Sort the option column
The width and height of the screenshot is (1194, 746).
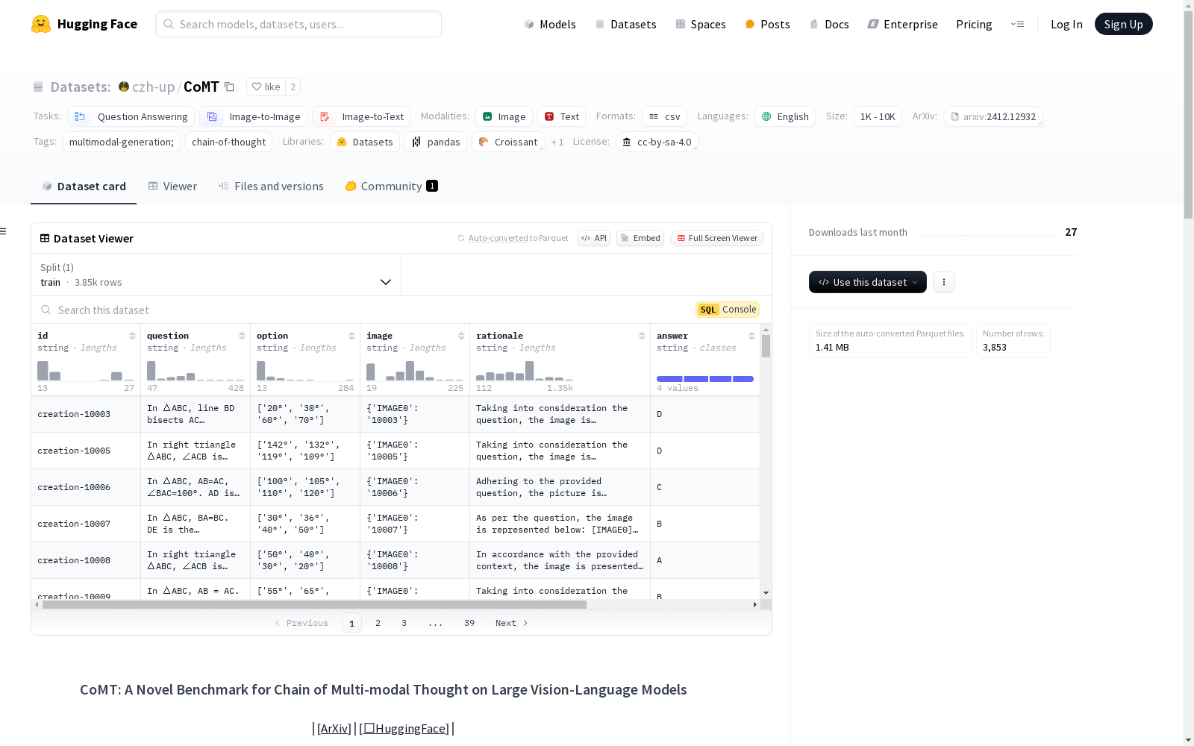(x=351, y=336)
